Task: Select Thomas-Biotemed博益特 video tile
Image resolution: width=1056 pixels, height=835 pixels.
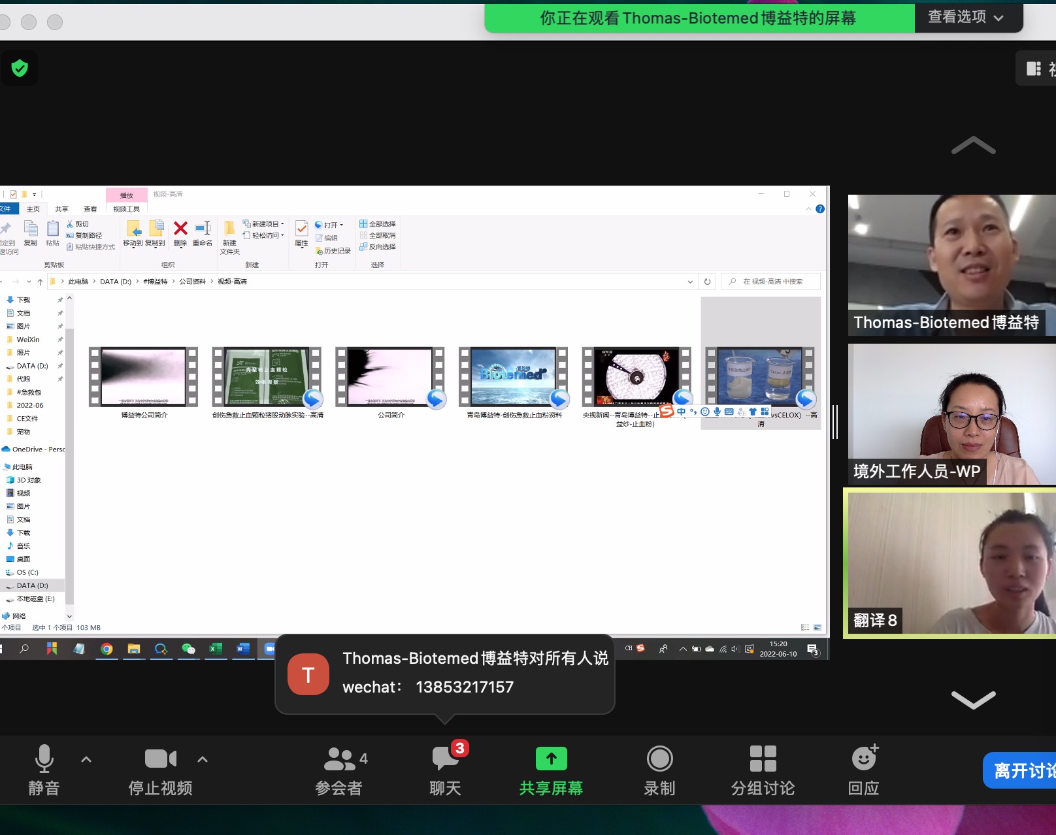Action: pos(952,265)
